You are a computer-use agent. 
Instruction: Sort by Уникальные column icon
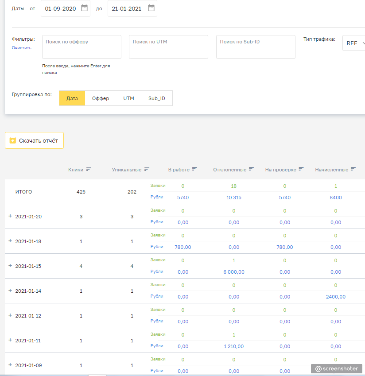(x=147, y=169)
